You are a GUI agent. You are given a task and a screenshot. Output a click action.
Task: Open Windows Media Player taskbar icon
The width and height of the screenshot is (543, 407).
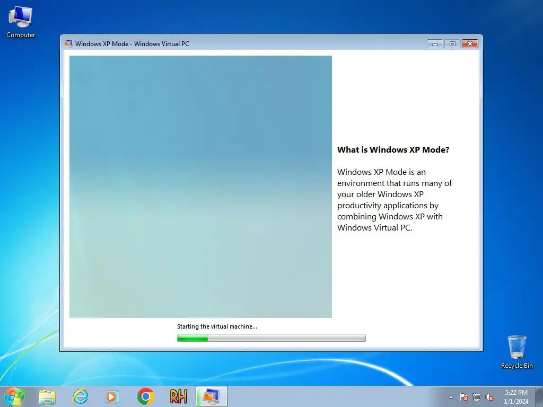coord(112,396)
